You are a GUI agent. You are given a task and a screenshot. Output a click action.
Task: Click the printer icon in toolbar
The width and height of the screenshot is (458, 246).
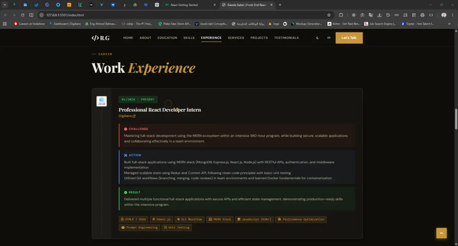tap(422, 15)
